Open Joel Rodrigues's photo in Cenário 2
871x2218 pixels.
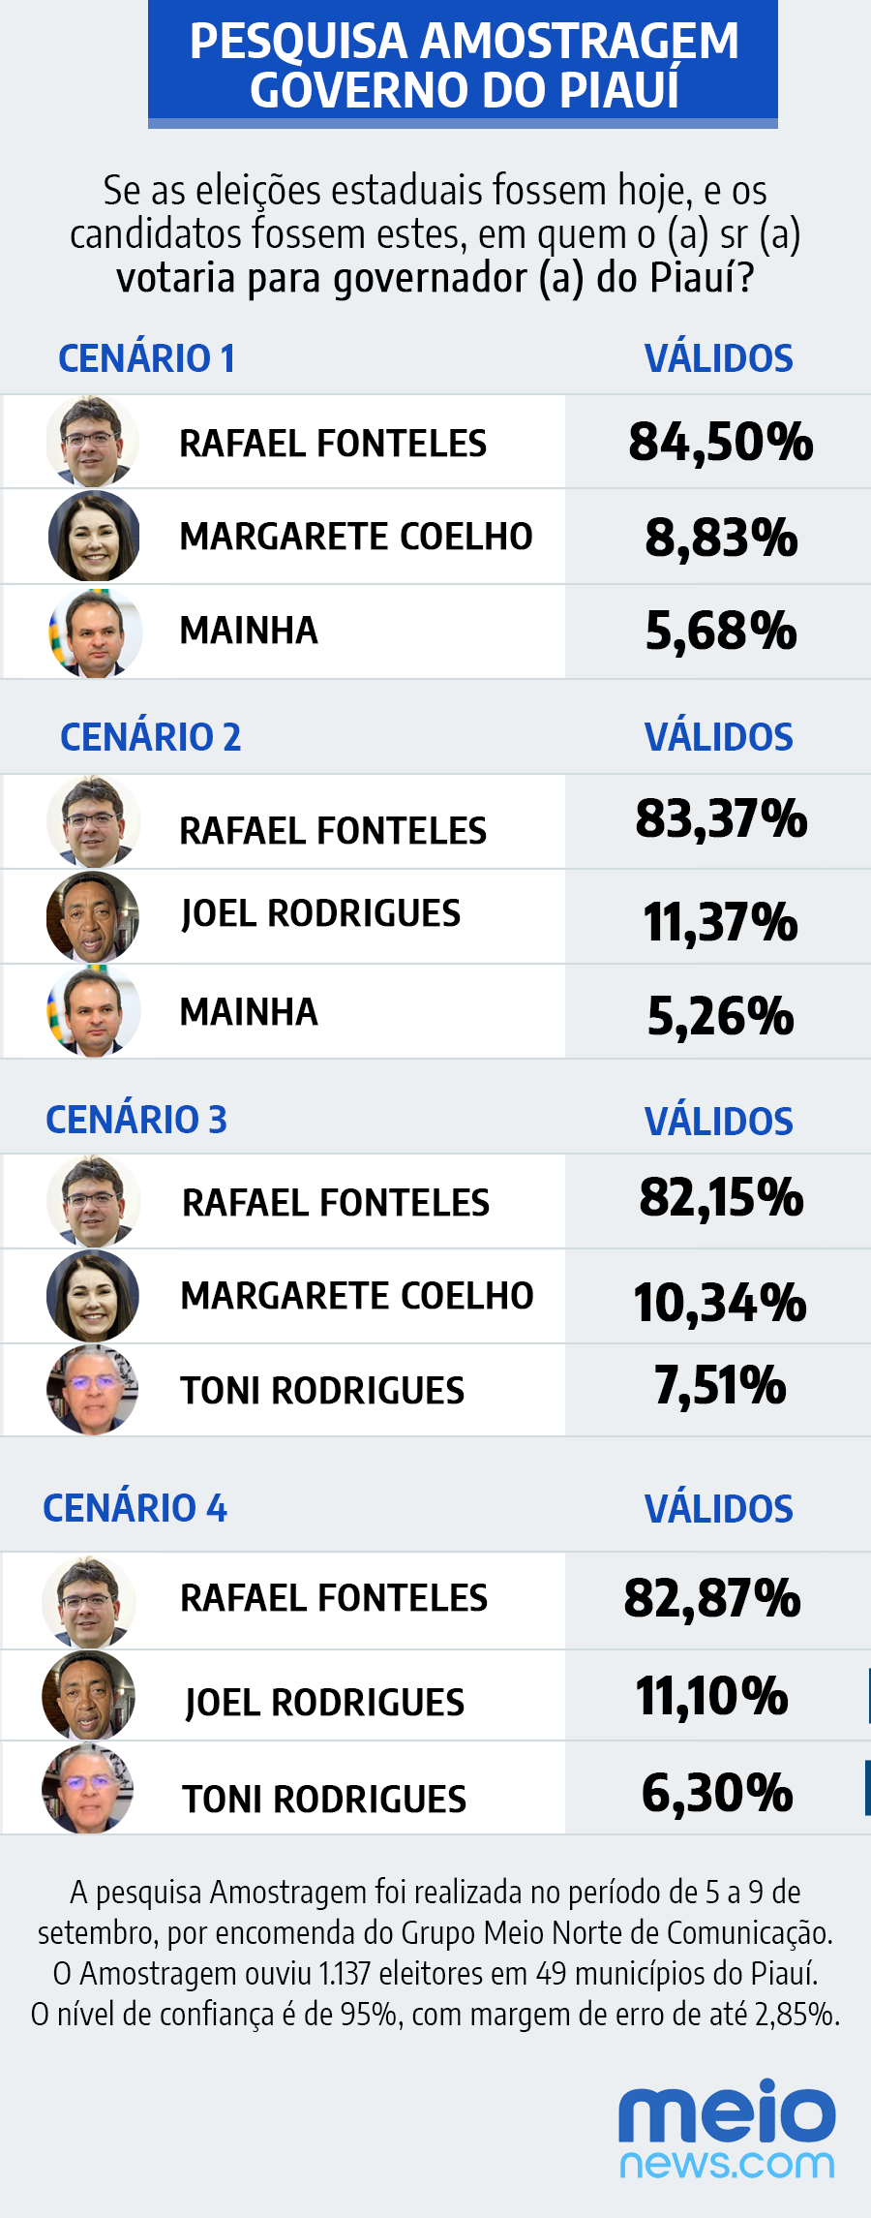[x=93, y=916]
